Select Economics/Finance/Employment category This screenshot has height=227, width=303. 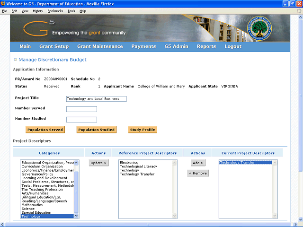47,170
